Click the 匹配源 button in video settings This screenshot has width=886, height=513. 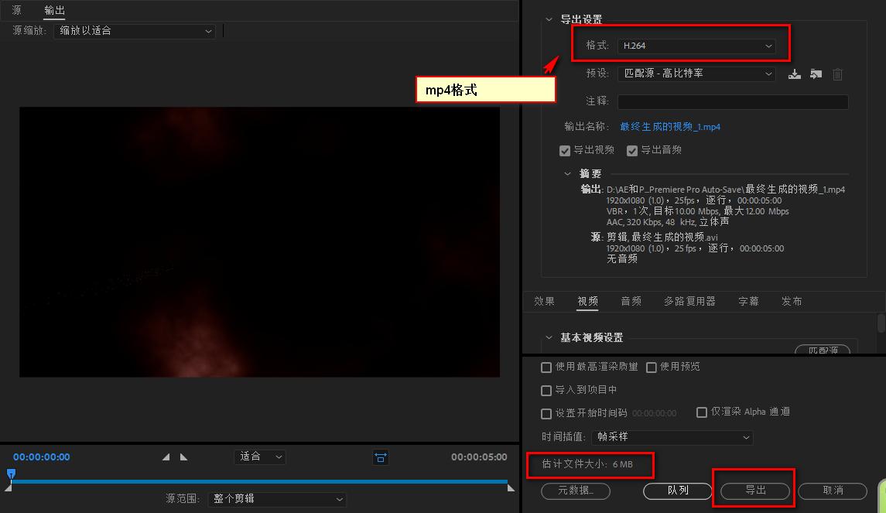(x=824, y=350)
